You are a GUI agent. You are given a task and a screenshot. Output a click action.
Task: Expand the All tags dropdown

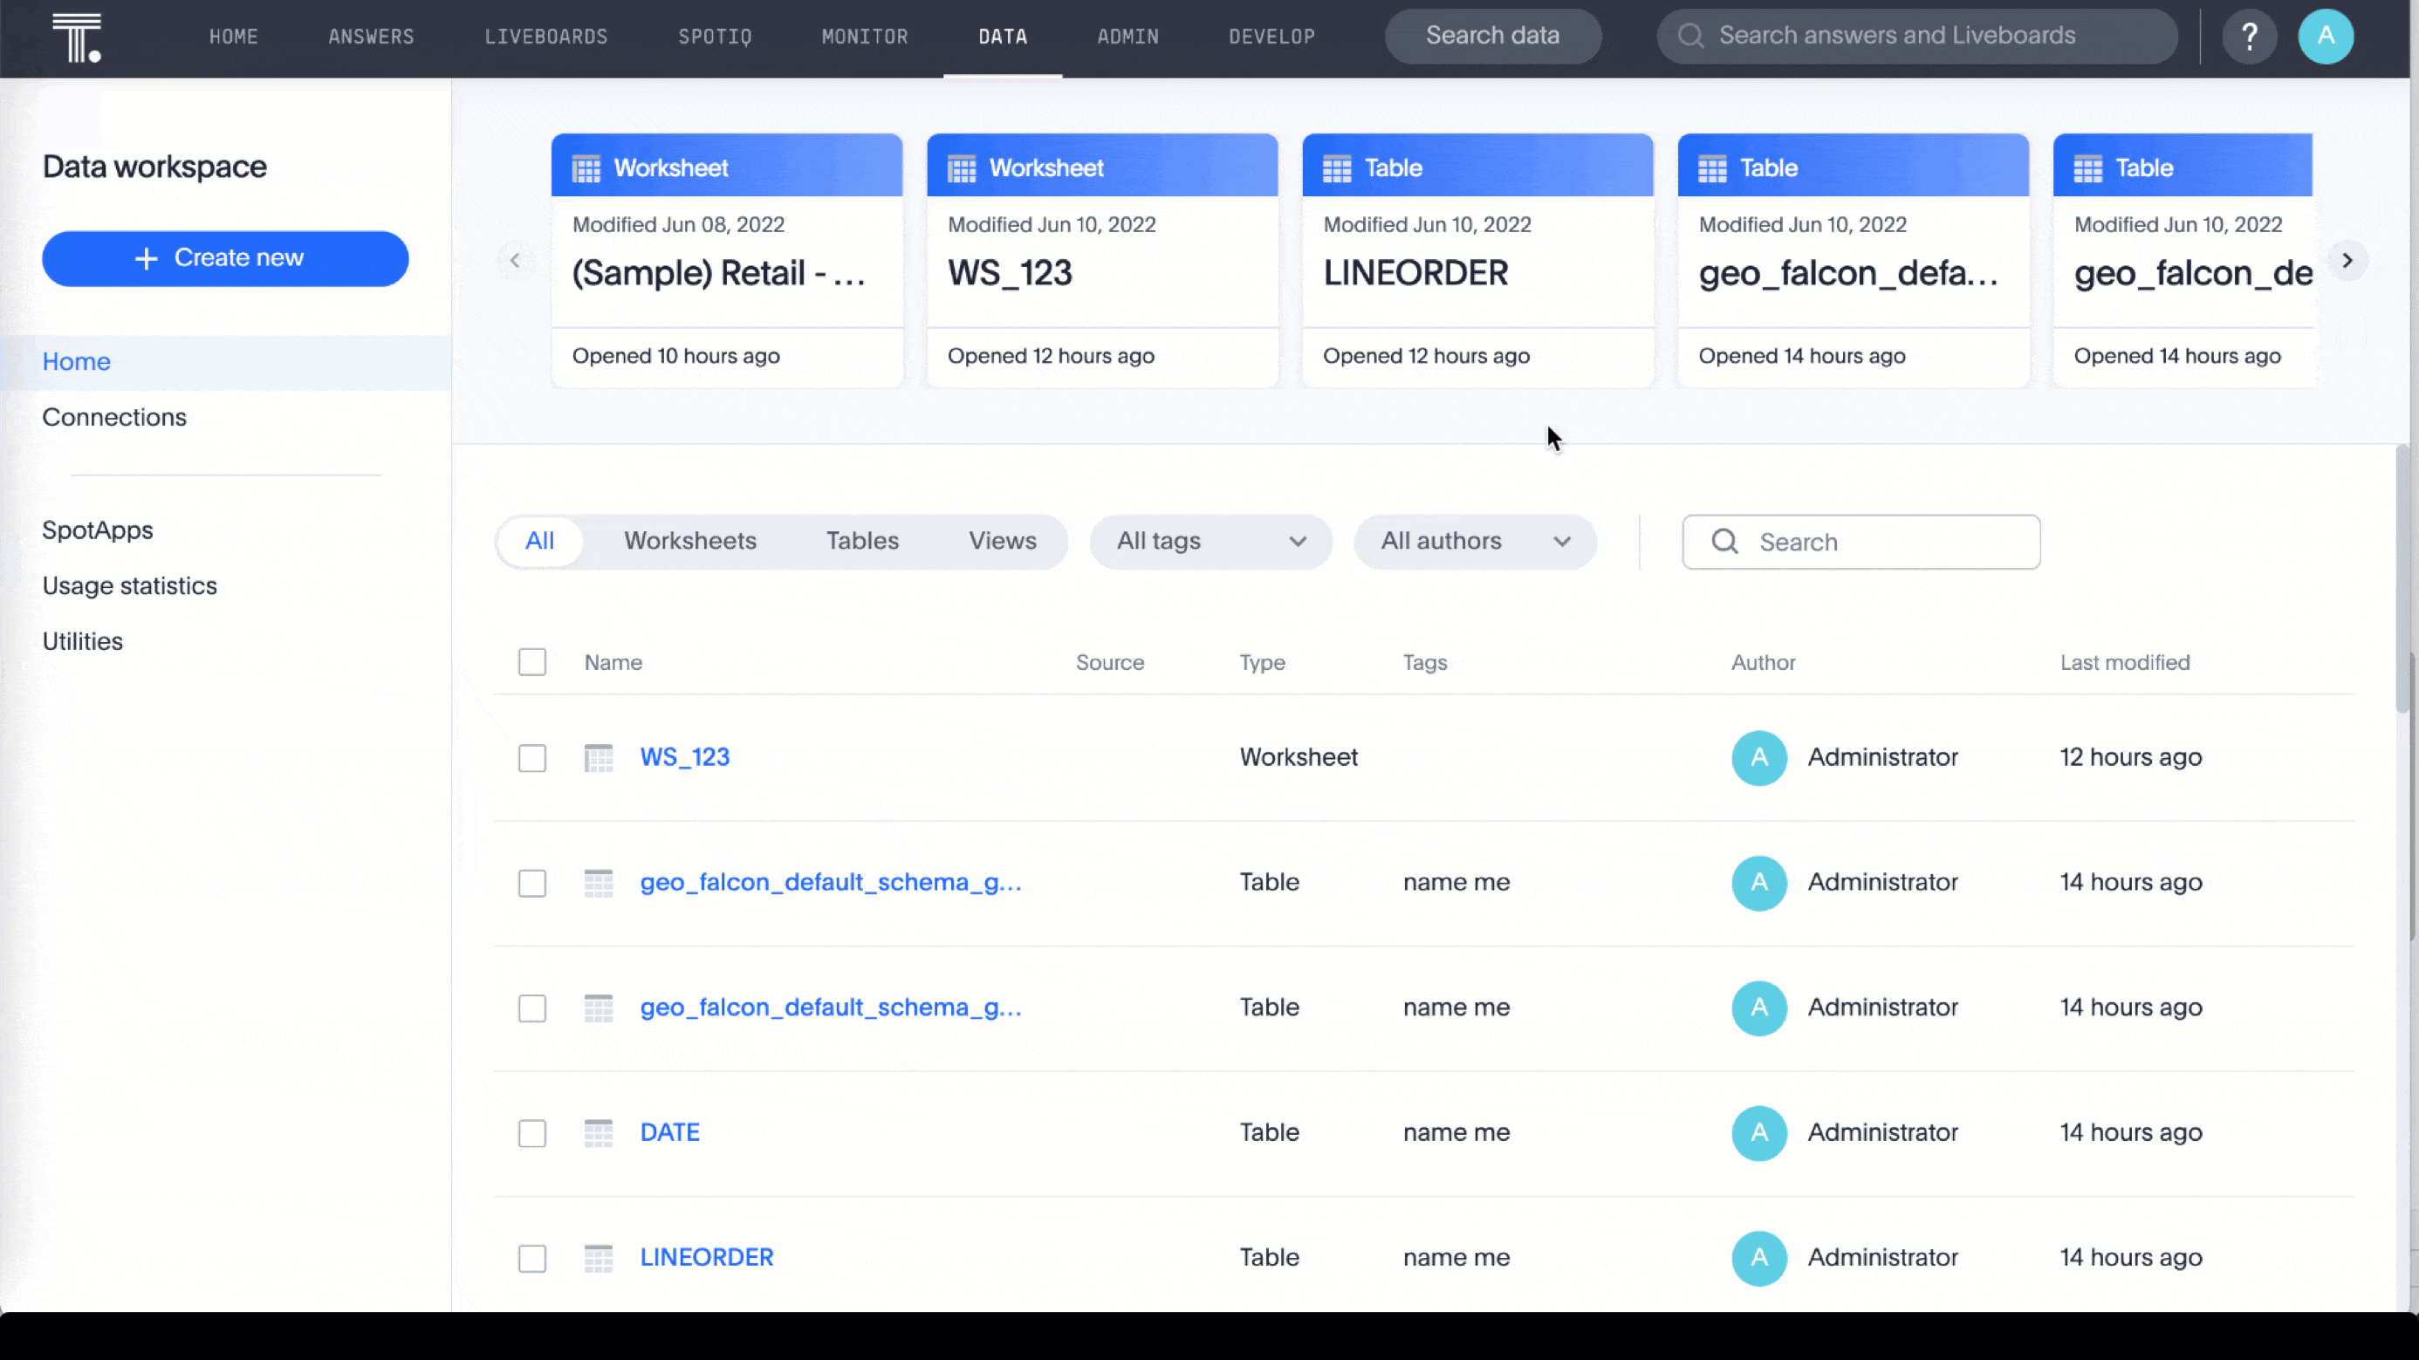click(1209, 542)
